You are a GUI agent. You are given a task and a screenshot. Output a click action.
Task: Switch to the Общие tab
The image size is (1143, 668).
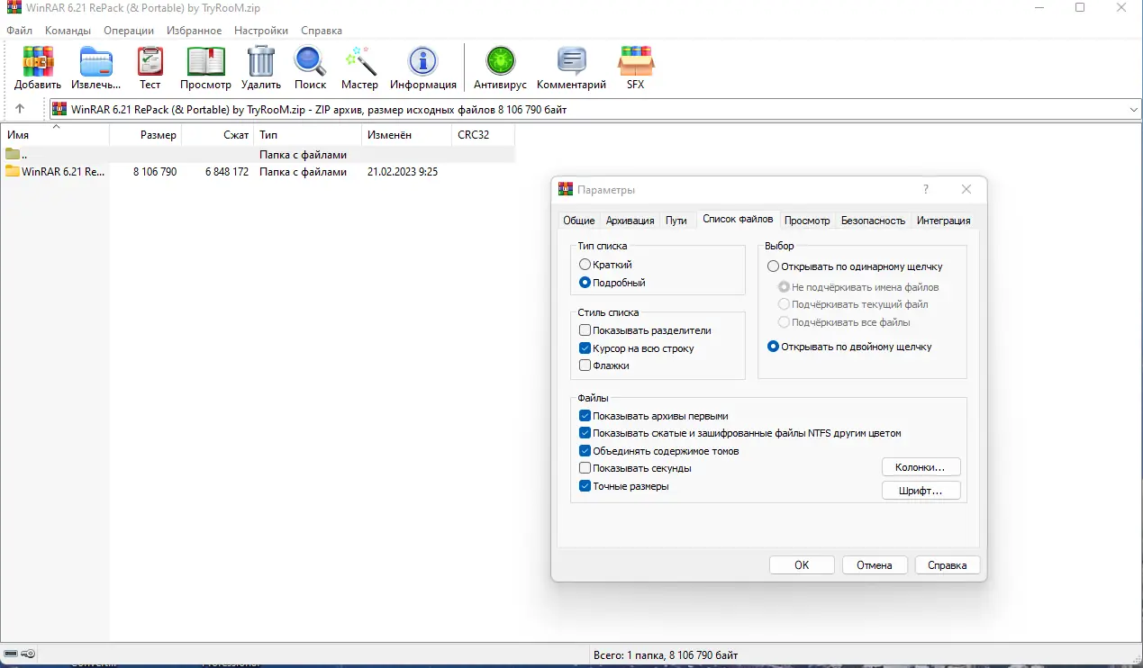pos(578,221)
